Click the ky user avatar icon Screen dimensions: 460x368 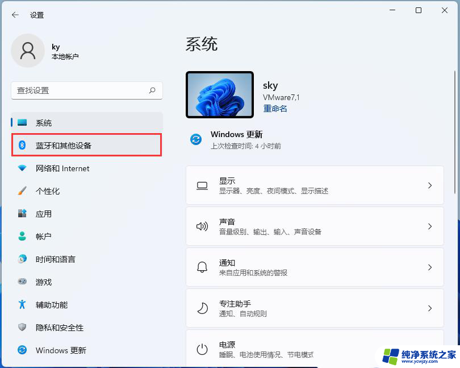coord(28,51)
